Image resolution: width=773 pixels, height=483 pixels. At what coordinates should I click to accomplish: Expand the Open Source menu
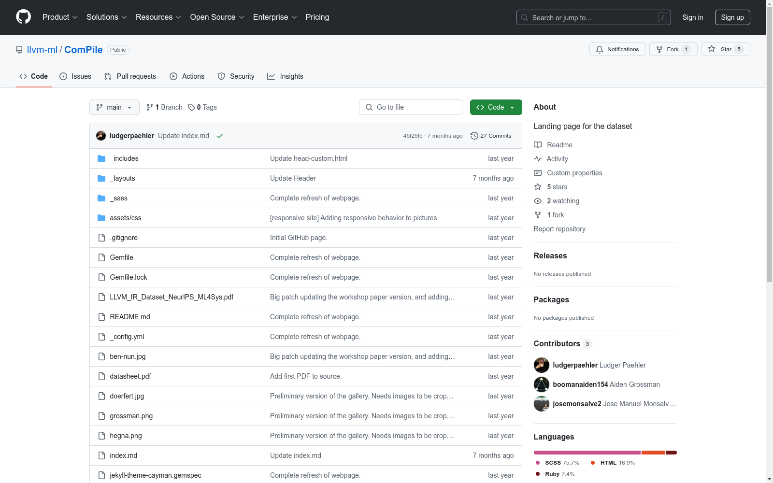coord(217,17)
